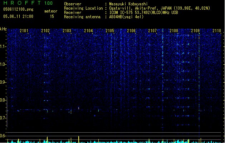Click the Ogata-vill. Akita-Pref. JAPAN location text
This screenshot has width=225, height=143.
[160, 8]
